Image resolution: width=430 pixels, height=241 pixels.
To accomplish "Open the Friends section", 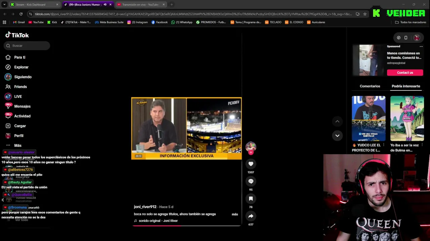I will (16, 87).
